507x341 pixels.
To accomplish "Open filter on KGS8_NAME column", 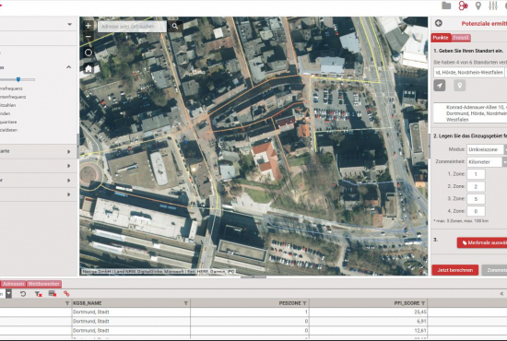I will tap(185, 303).
